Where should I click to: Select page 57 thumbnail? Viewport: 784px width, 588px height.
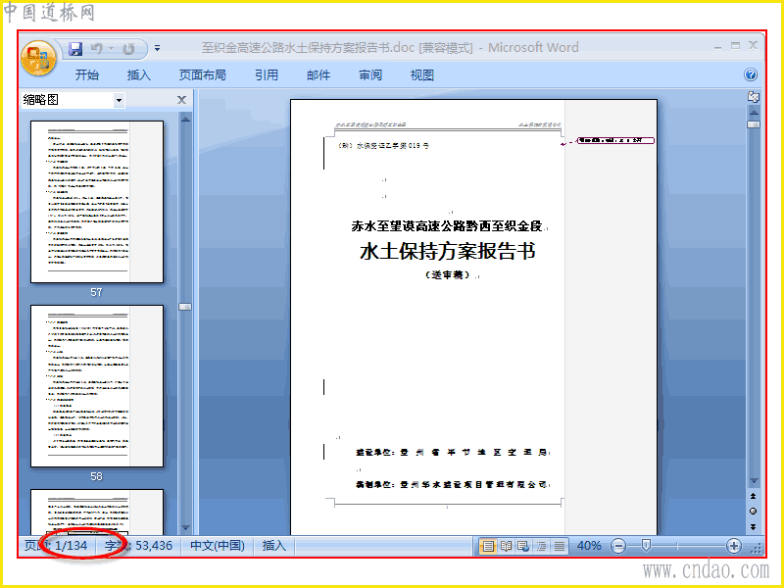97,202
